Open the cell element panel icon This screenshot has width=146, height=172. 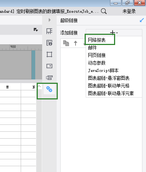point(49,31)
